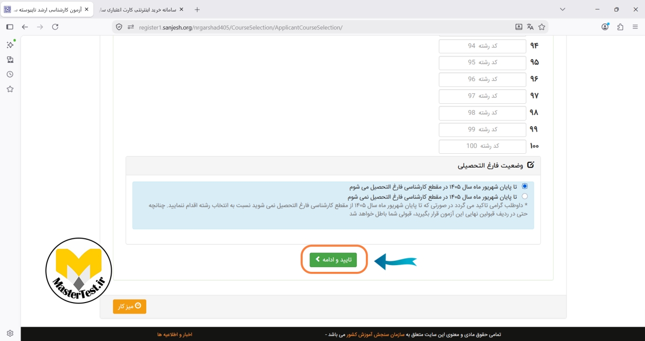Screen dimensions: 645x341
Task: Click row number ۹۴ label
Action: tap(534, 46)
